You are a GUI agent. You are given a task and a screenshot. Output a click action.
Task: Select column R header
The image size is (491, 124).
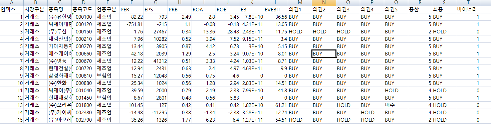point(420,3)
